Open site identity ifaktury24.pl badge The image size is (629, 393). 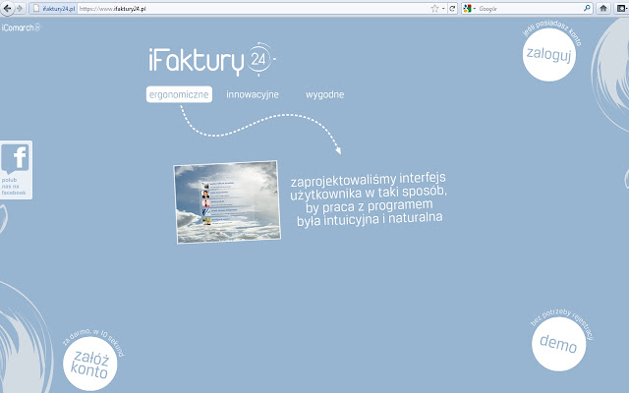point(53,9)
